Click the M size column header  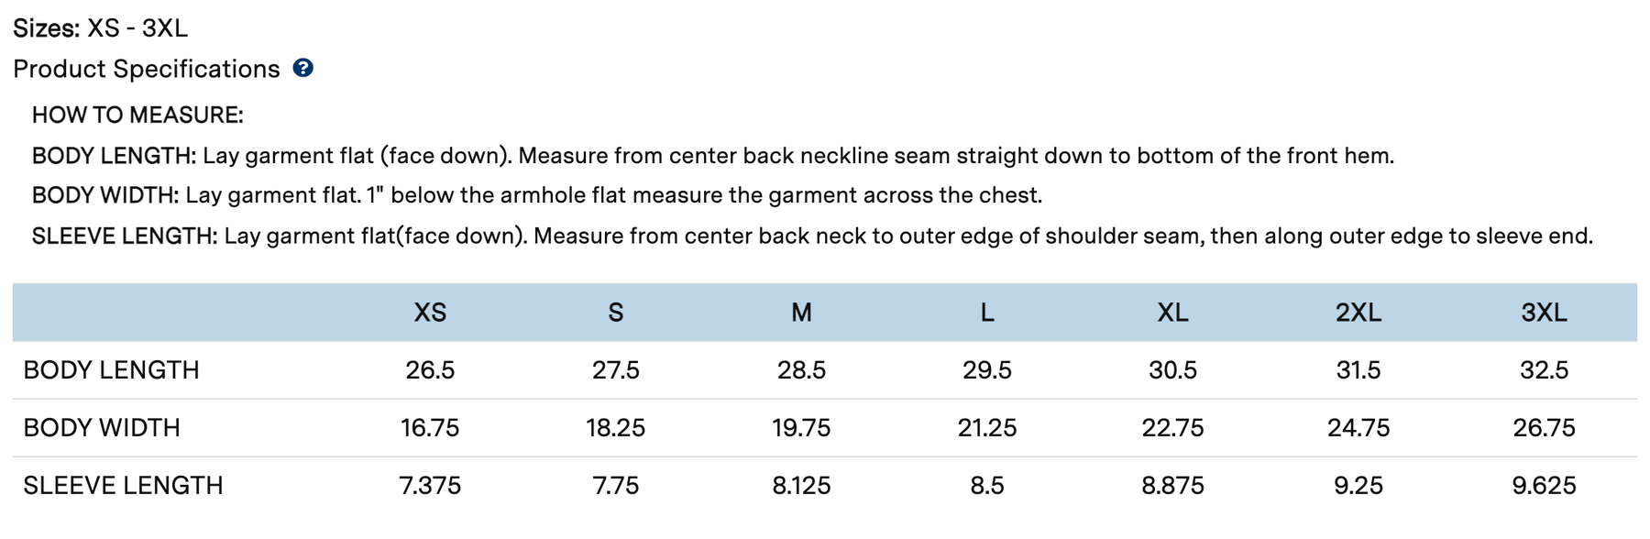801,313
